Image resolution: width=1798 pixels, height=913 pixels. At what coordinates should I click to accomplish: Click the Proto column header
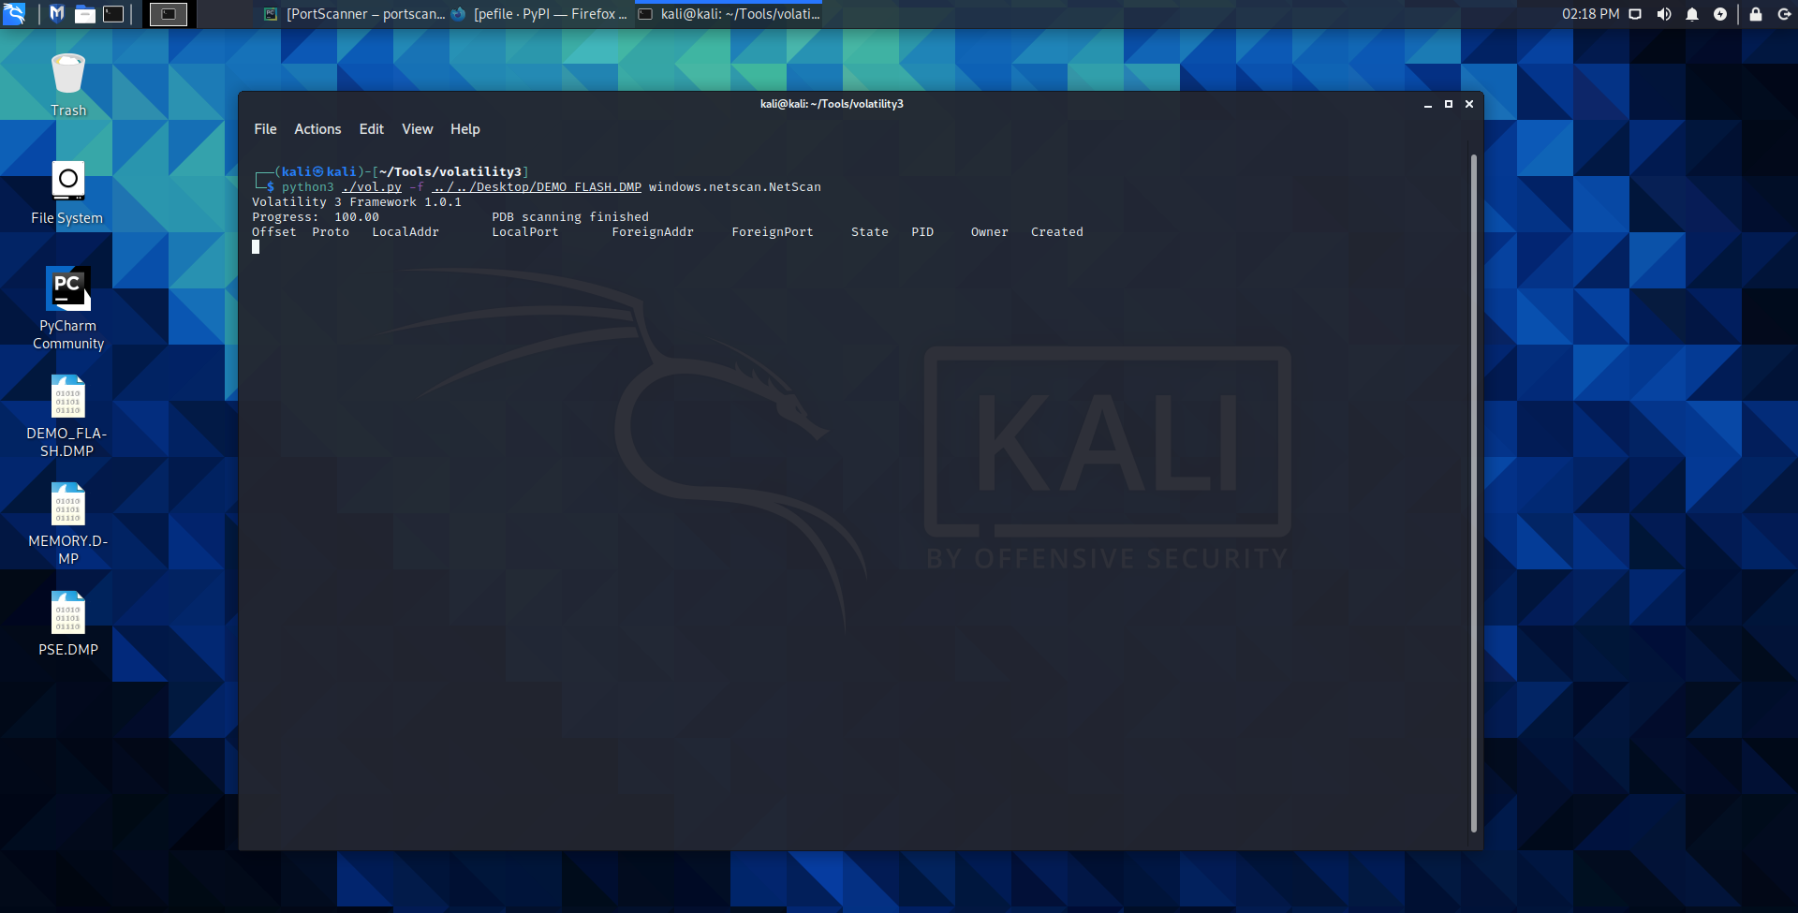331,232
